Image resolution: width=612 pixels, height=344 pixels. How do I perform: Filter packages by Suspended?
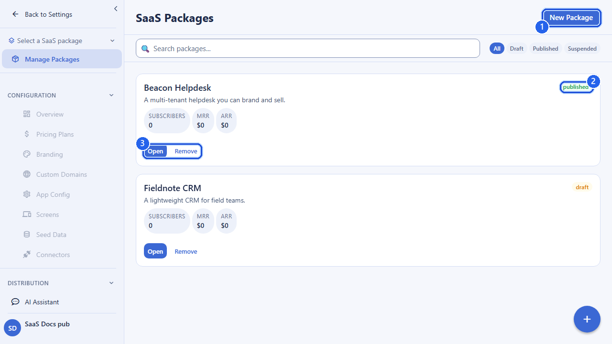click(582, 48)
